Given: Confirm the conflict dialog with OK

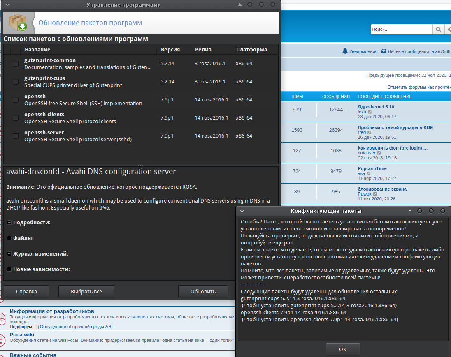Looking at the screenshot, I should 343,350.
